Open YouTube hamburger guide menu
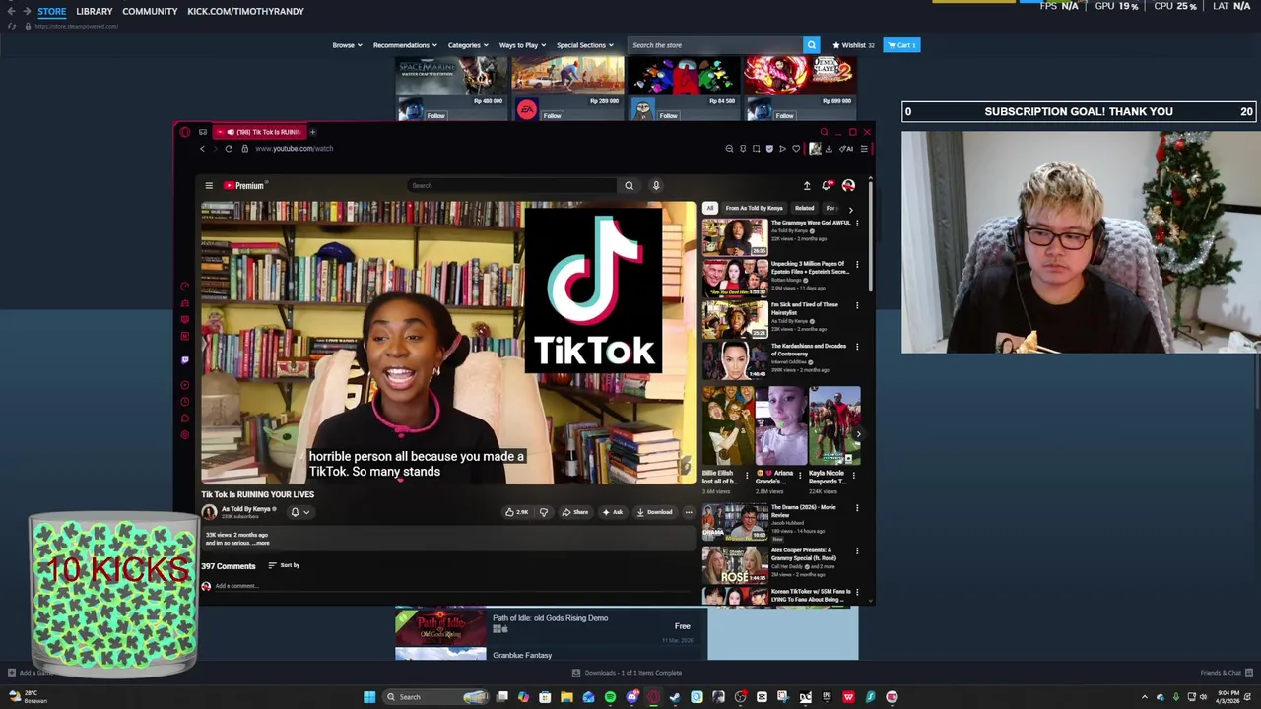 [209, 185]
